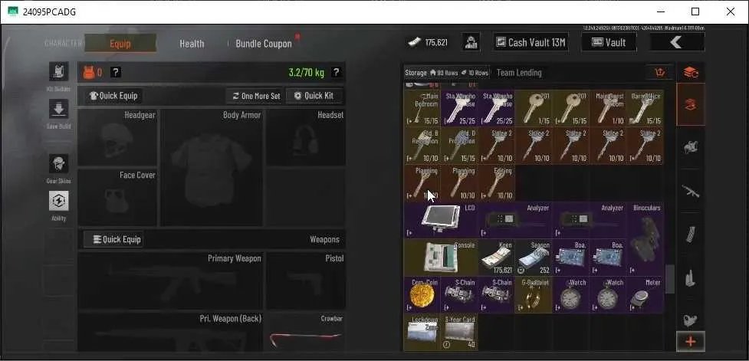This screenshot has height=361, width=749.
Task: Select the G-Bracelet item
Action: coord(534,294)
